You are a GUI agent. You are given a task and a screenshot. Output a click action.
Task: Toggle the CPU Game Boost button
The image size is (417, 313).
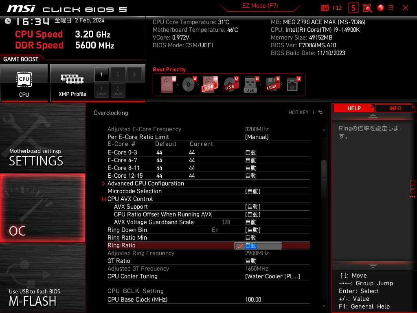[x=24, y=83]
